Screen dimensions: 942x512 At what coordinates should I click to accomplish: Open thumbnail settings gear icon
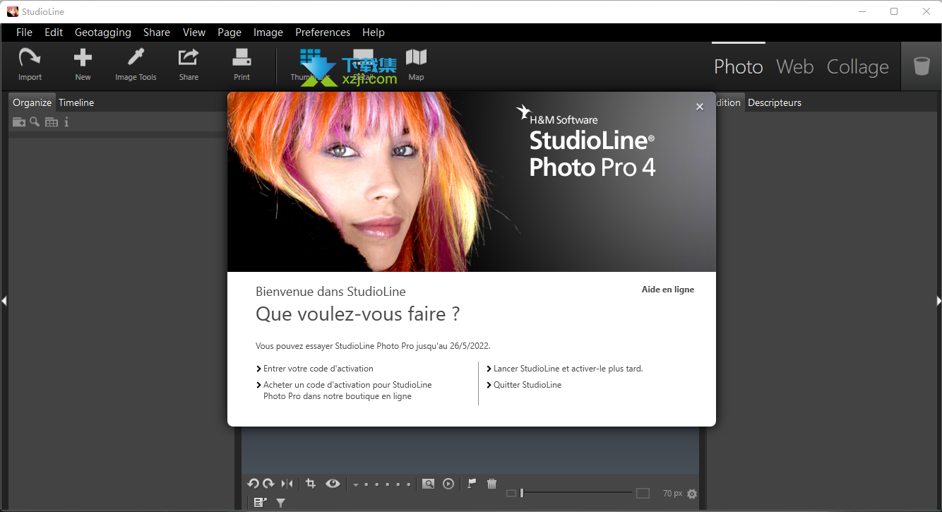click(x=692, y=494)
